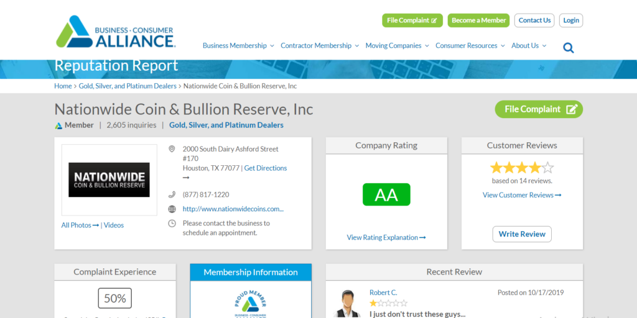The height and width of the screenshot is (318, 637).
Task: Open the Contact Us button
Action: click(x=534, y=20)
